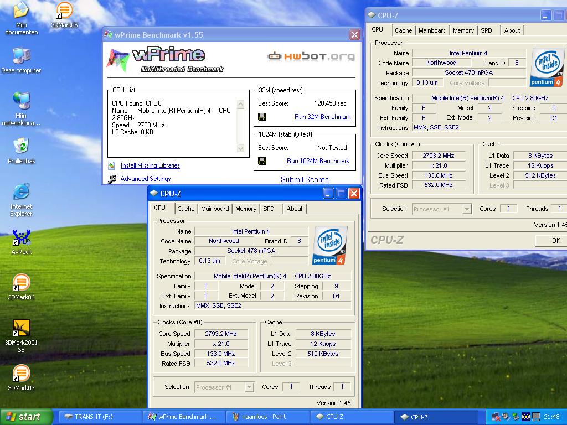Click the clock showing 21:48

551,417
